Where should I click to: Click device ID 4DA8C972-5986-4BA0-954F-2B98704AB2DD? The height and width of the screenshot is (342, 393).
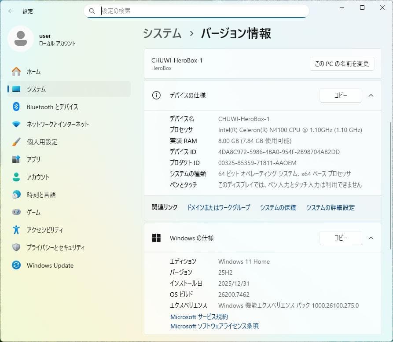coord(279,152)
